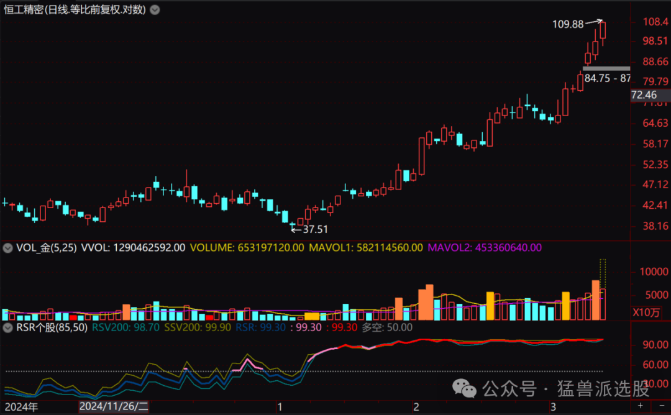Open the dropdown beside the 恒工精密 chart title

point(155,10)
